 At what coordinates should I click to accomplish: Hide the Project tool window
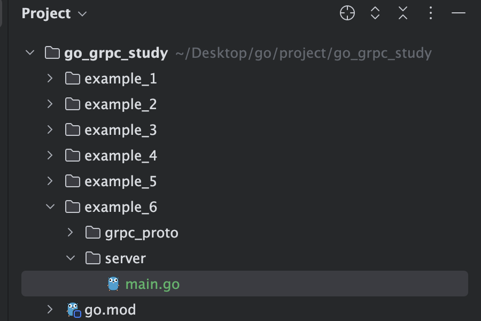click(x=459, y=14)
